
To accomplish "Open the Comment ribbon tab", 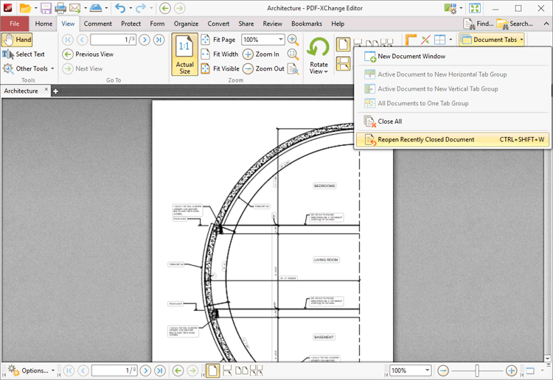I will coord(98,24).
